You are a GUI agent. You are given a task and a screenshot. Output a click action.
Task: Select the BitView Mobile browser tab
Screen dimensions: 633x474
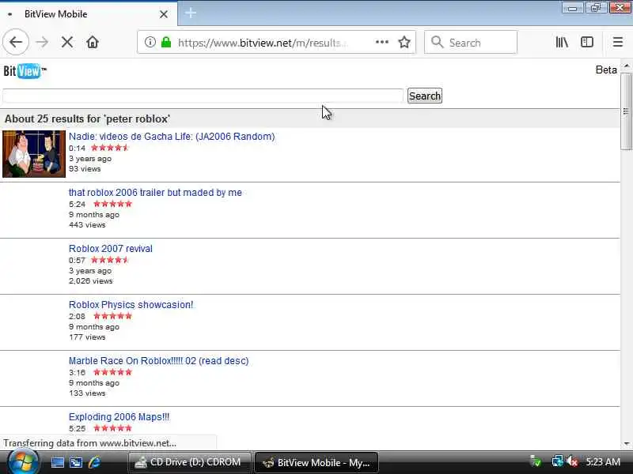point(89,14)
